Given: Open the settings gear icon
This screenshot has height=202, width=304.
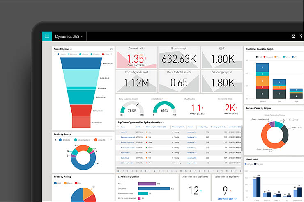Looking at the screenshot, I should click(x=293, y=36).
